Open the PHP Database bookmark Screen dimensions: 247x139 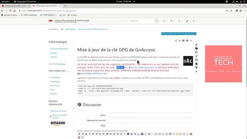click(x=29, y=15)
